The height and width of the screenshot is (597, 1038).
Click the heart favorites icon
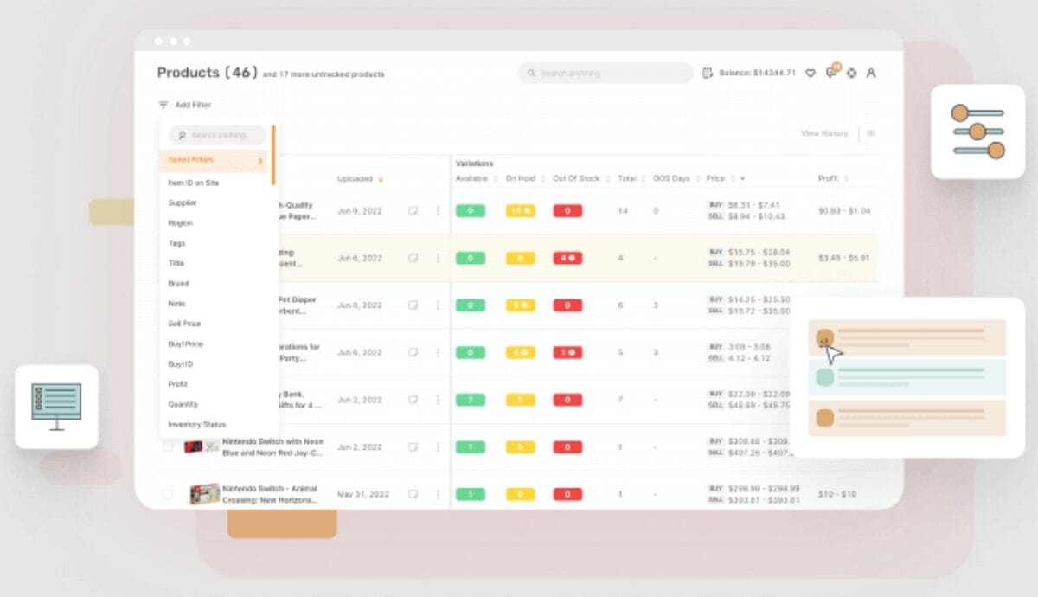click(811, 74)
